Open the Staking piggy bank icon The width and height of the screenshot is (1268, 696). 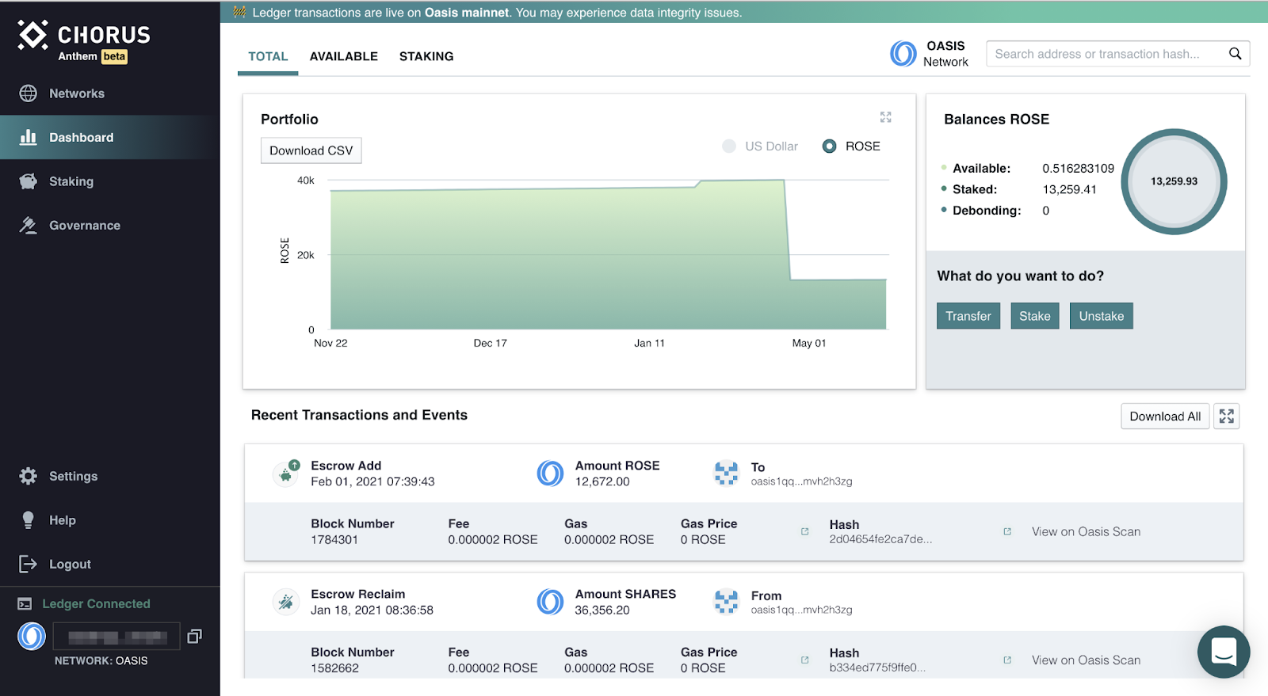[29, 181]
